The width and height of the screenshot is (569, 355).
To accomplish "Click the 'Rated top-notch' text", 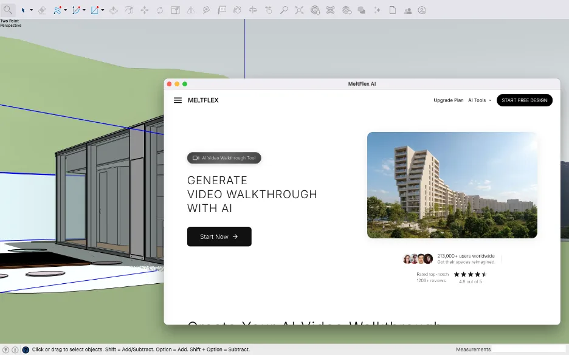I will coord(433,274).
